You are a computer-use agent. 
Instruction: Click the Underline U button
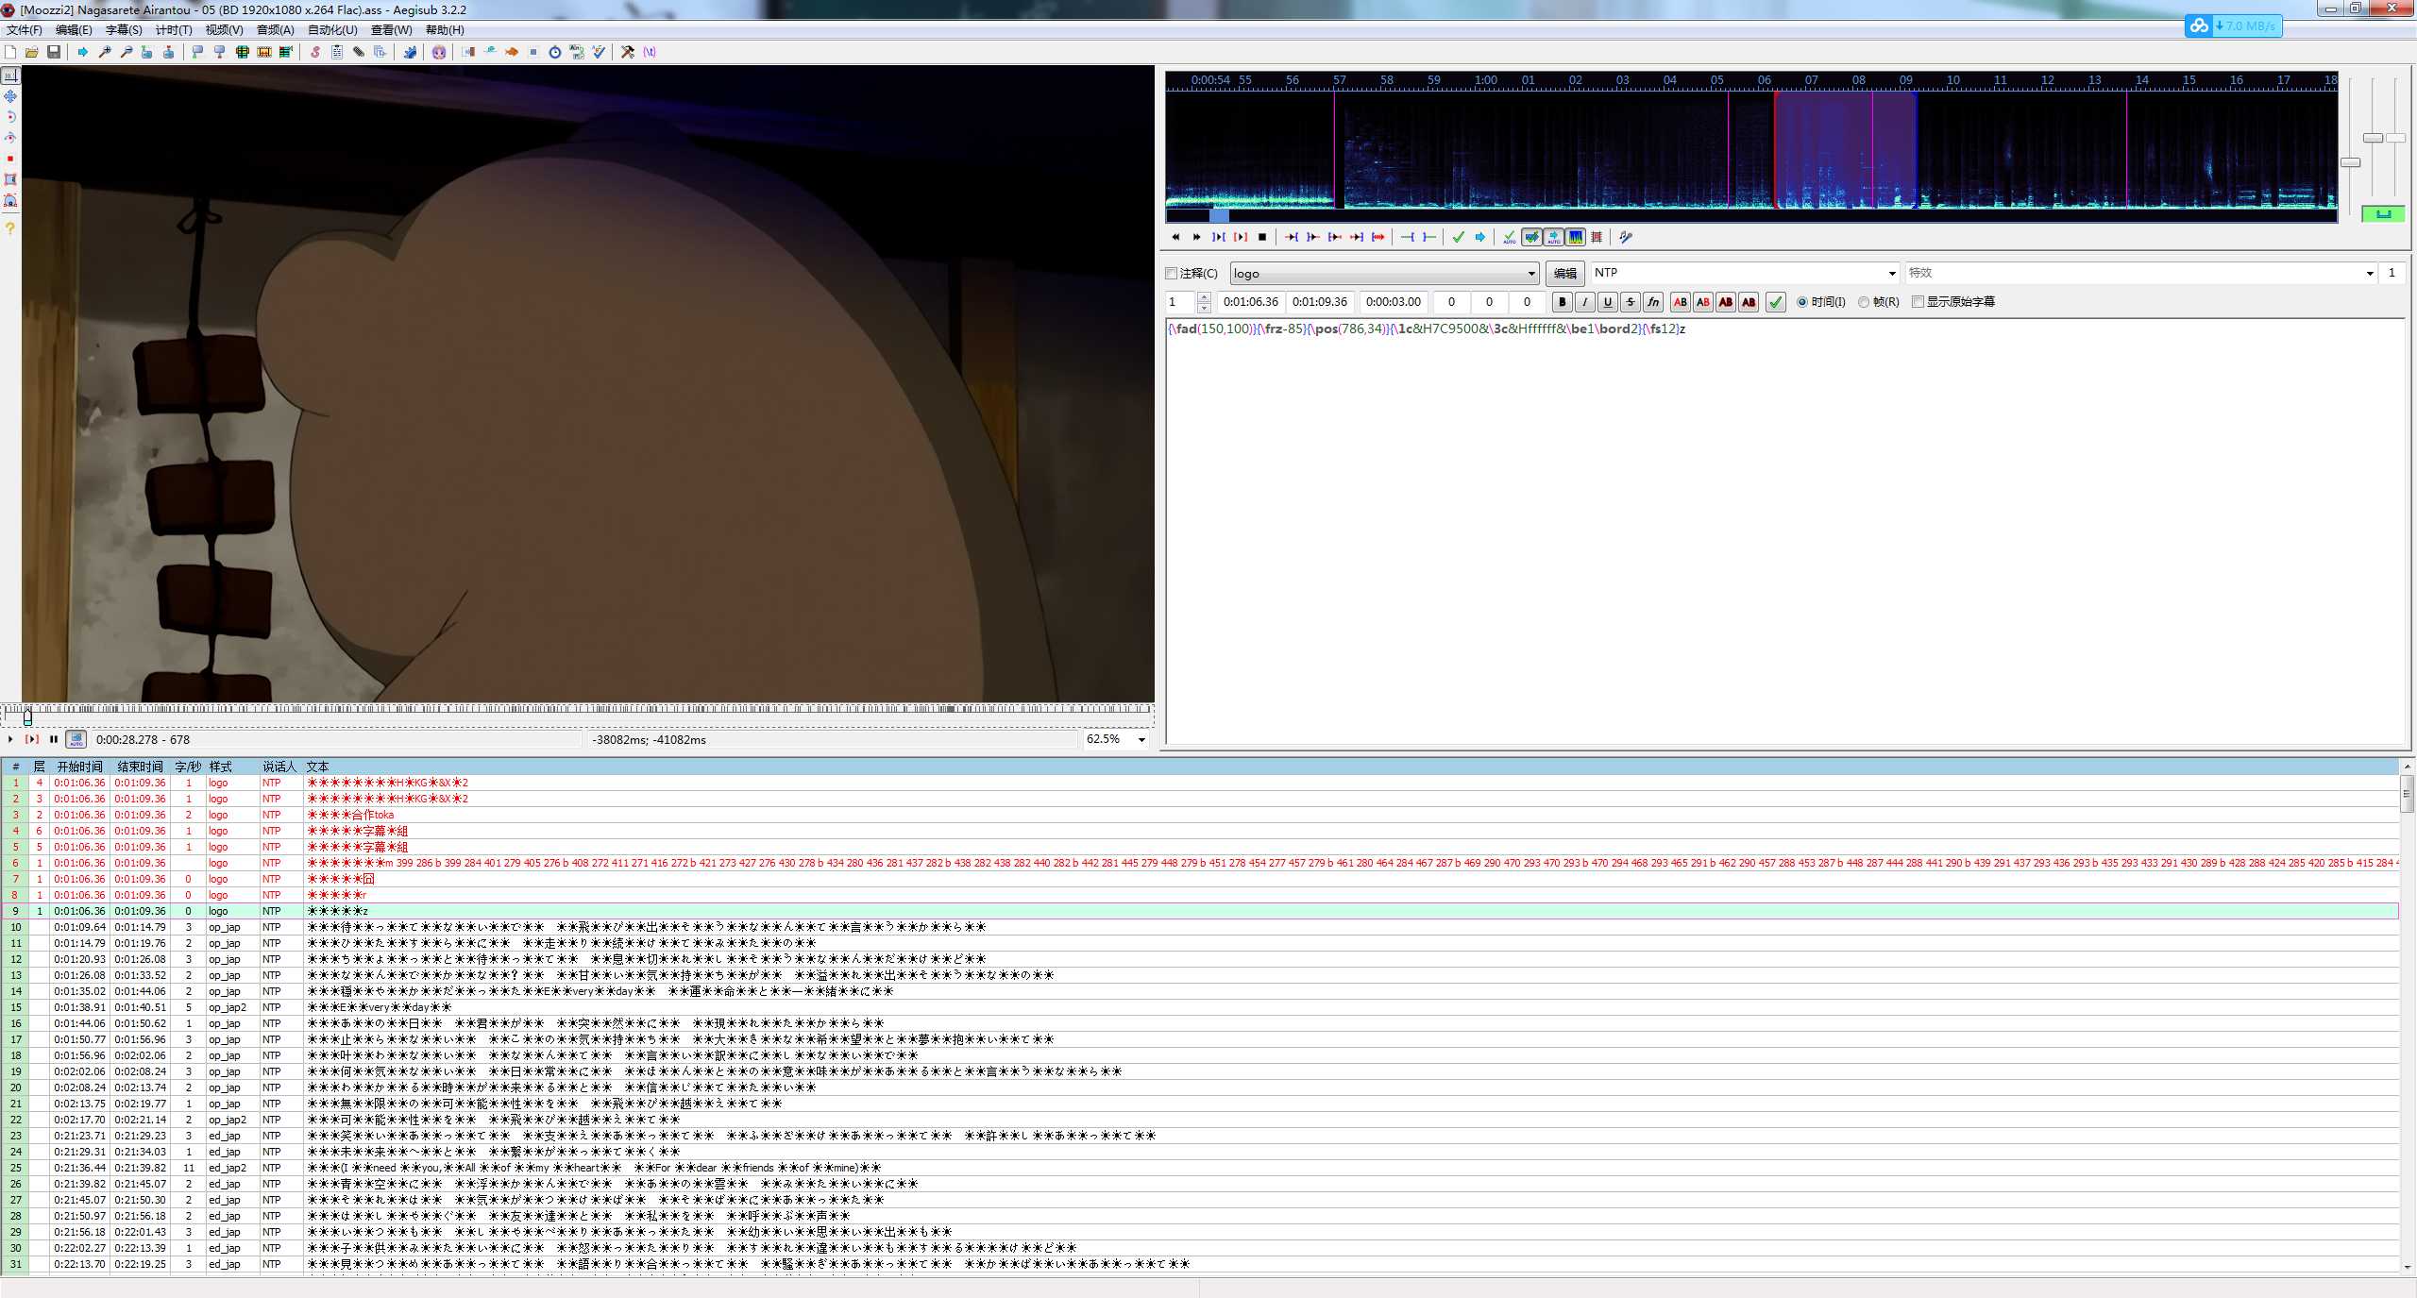pyautogui.click(x=1608, y=302)
